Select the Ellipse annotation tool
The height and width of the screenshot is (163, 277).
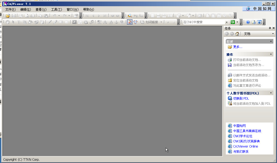click(67, 22)
